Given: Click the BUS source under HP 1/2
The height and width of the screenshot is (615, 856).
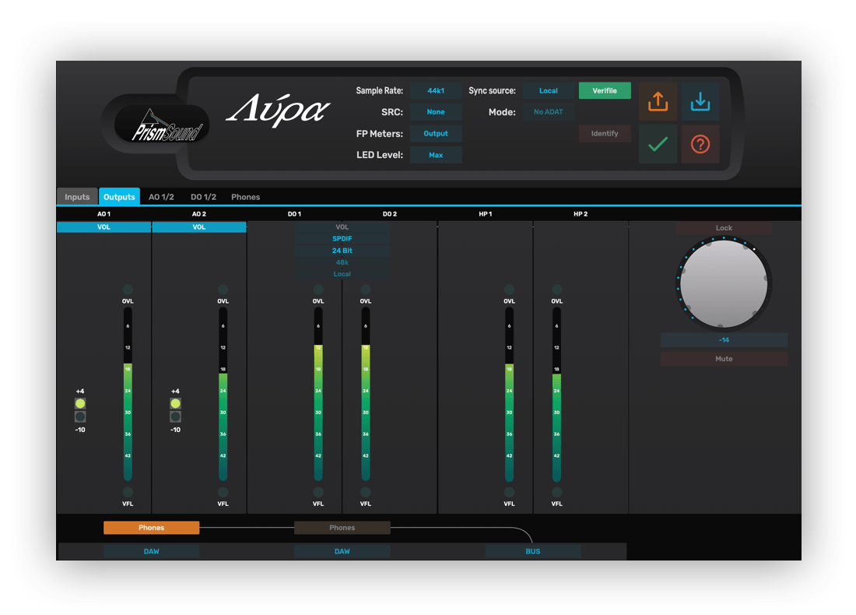Looking at the screenshot, I should coord(533,552).
